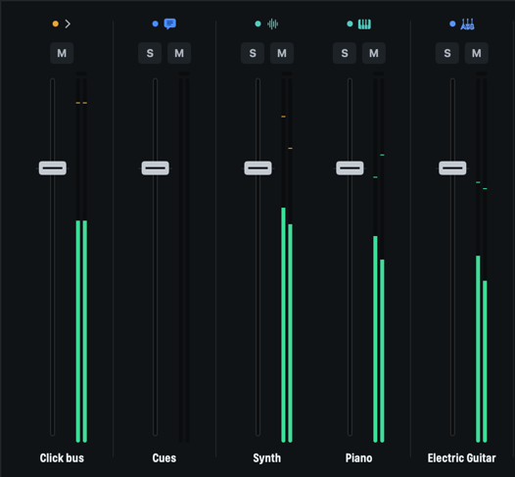Select the Electric Guitar channel label

coord(461,458)
